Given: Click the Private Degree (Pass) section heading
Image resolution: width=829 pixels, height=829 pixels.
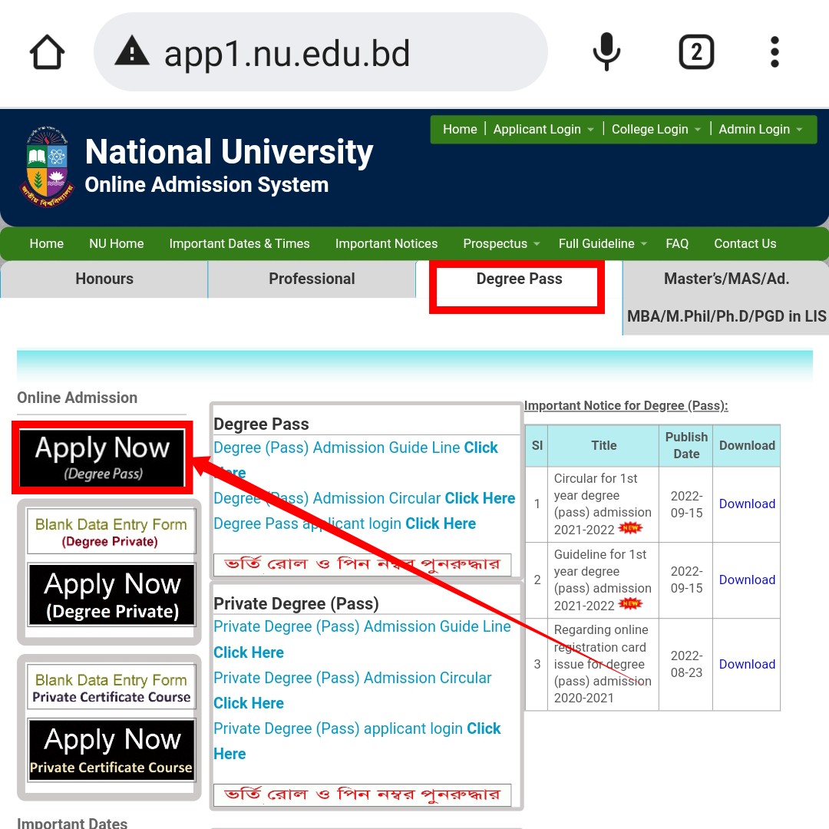Looking at the screenshot, I should 296,603.
